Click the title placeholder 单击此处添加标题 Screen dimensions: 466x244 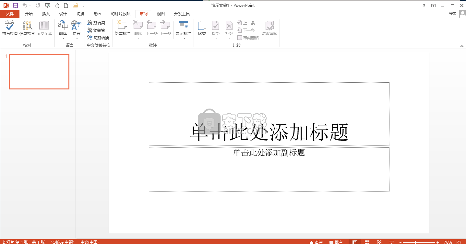(269, 114)
